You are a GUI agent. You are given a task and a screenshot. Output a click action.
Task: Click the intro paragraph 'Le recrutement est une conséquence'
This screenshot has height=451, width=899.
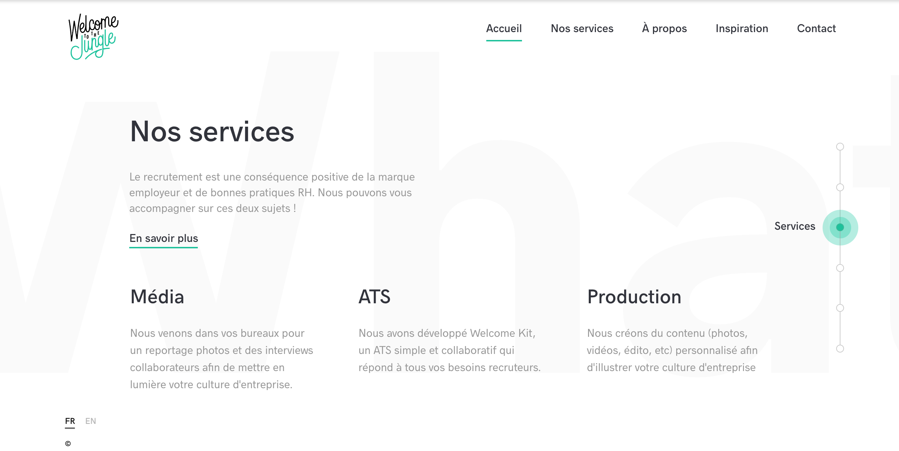point(272,193)
